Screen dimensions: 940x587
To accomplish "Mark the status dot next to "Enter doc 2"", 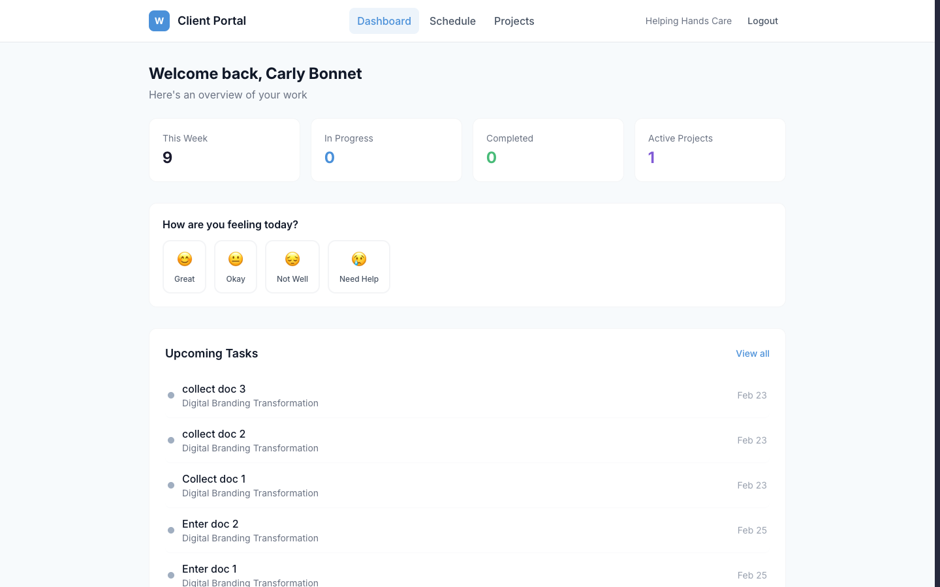I will (x=171, y=530).
